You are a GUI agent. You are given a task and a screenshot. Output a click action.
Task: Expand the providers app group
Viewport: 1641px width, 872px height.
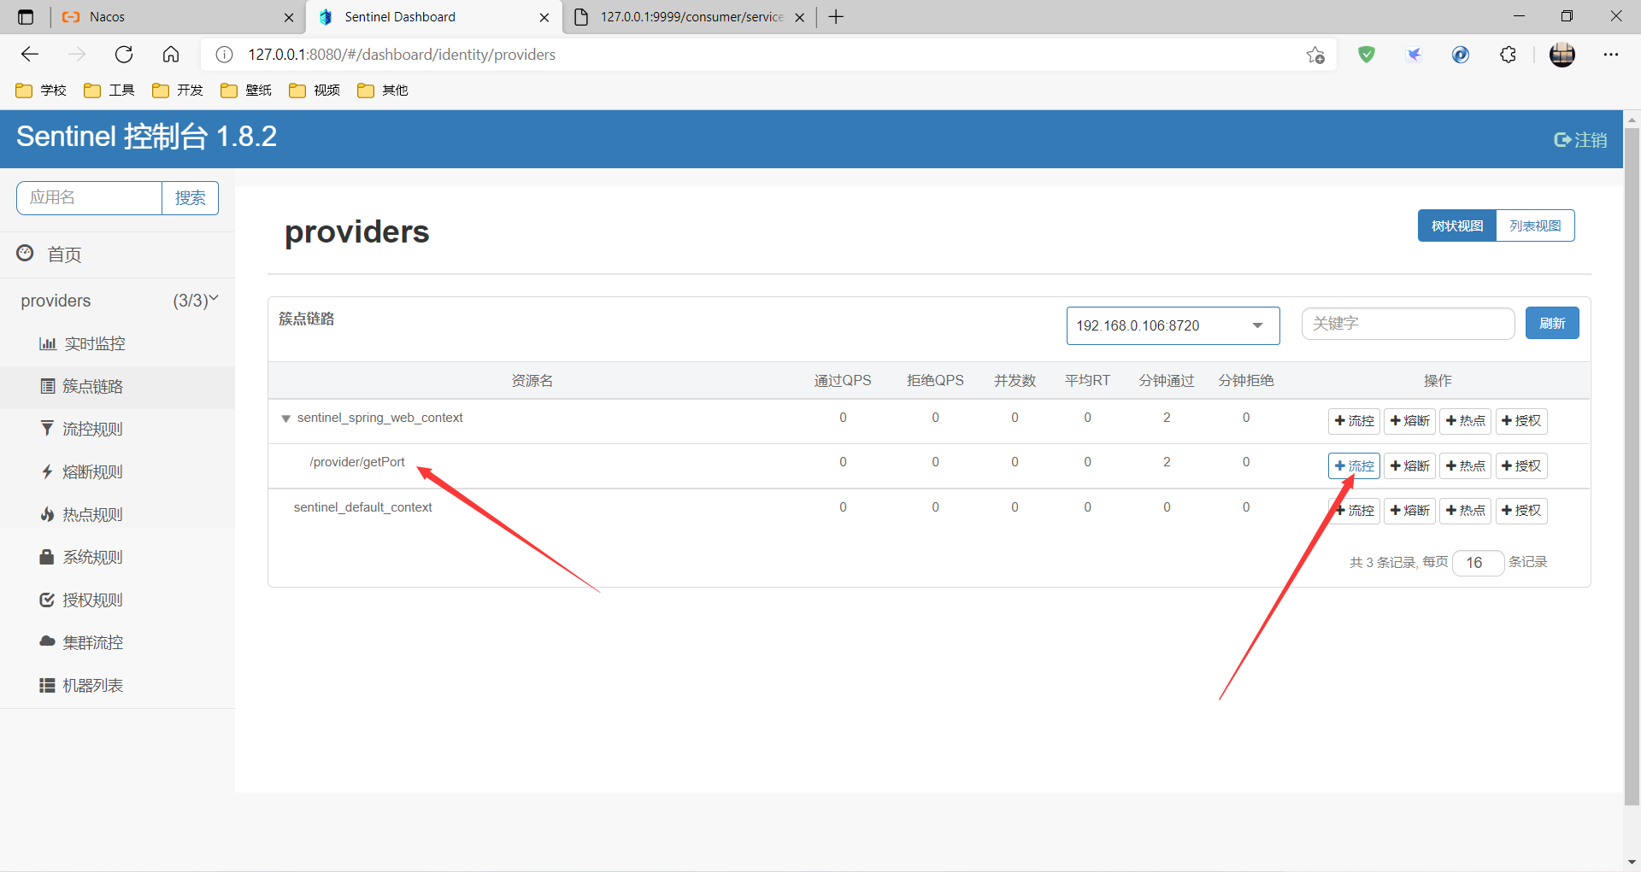117,301
